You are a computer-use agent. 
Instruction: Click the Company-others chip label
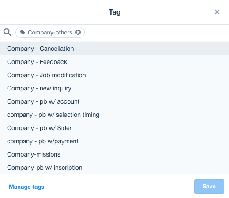pos(50,33)
